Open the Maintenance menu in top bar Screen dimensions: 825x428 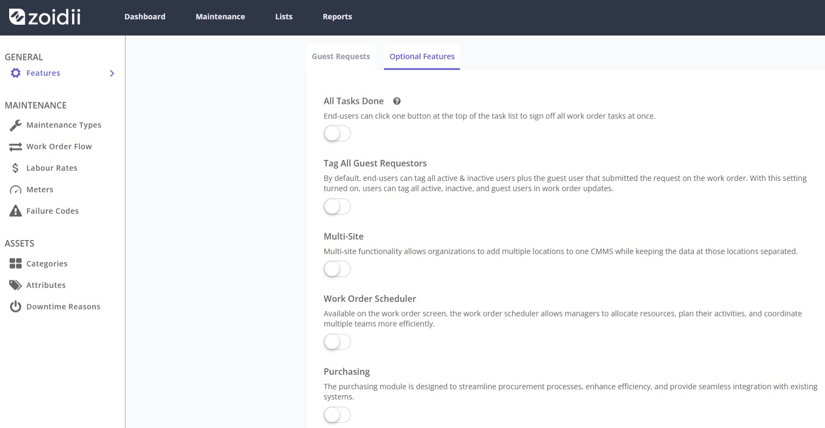point(220,17)
